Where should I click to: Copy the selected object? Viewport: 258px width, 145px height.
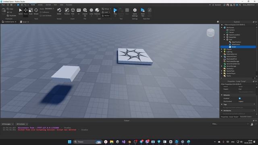[10, 9]
